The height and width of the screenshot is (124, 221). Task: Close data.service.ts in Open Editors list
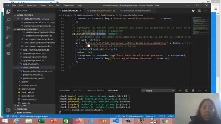pos(18,19)
